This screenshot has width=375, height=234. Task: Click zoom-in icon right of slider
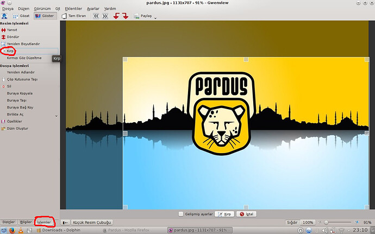coord(356,222)
